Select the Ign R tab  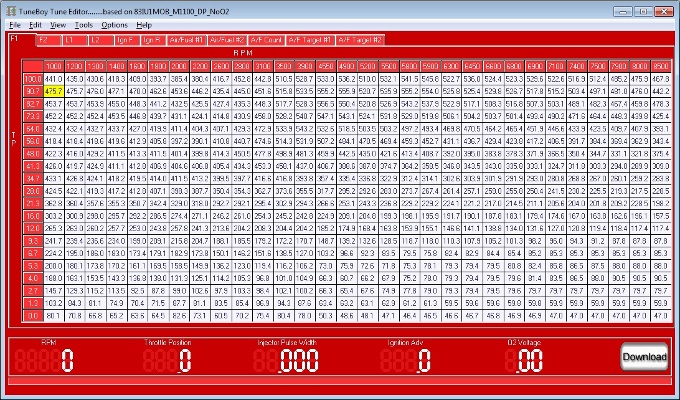pos(152,40)
